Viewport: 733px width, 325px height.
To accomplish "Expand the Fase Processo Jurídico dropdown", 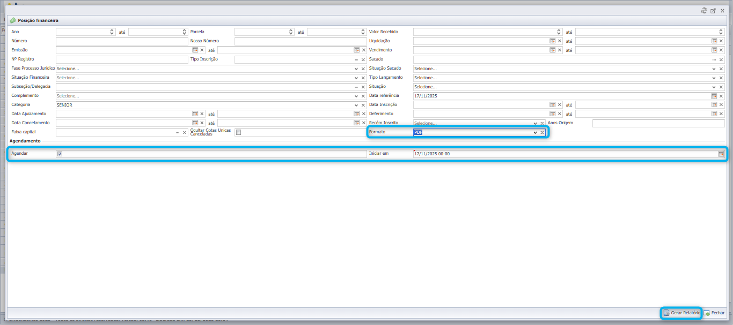I will (x=356, y=69).
